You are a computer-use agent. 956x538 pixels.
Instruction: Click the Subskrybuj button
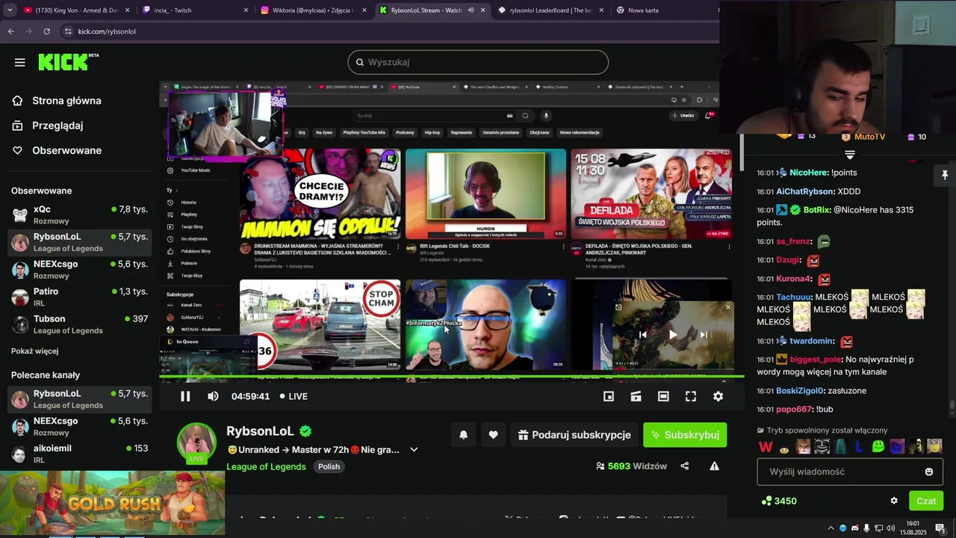click(685, 435)
